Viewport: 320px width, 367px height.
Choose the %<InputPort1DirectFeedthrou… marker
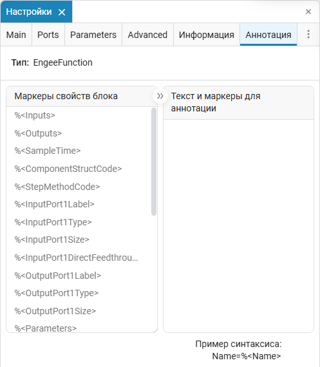point(77,258)
